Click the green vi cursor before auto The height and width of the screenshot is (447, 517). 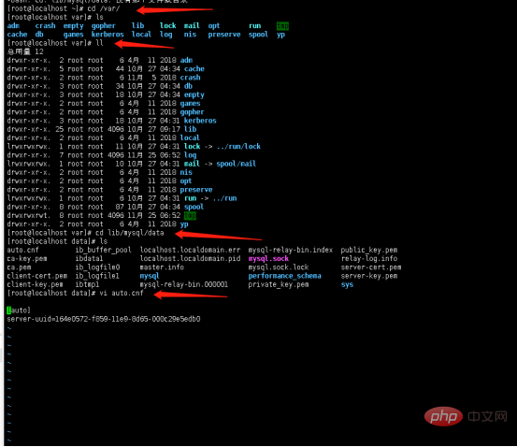point(9,310)
